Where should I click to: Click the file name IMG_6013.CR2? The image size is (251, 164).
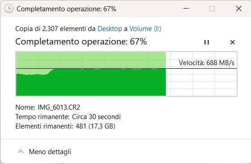59,107
